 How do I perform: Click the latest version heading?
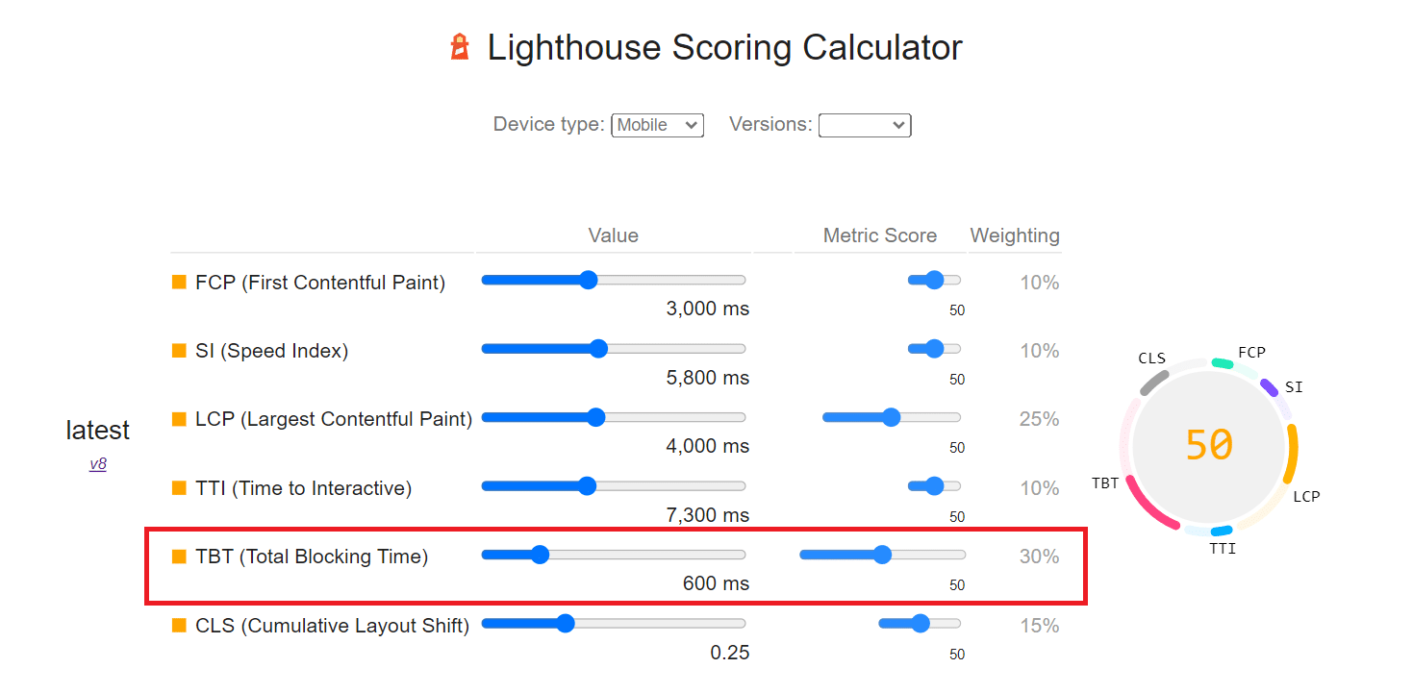pos(98,431)
